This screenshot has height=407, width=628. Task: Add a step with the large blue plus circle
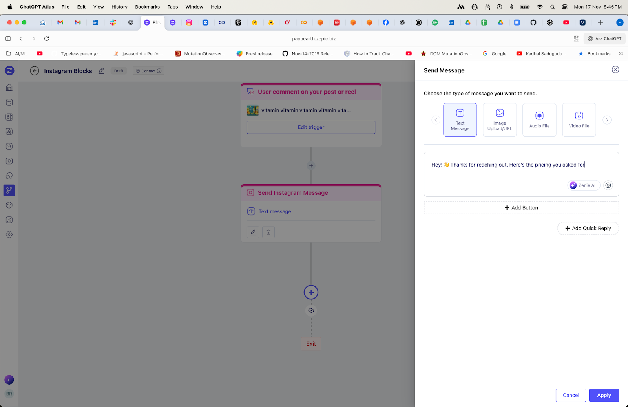(x=311, y=292)
